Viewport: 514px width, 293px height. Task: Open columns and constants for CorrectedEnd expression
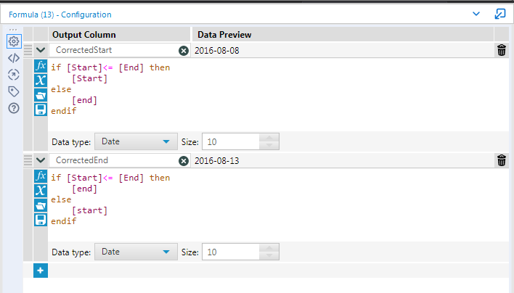[41, 191]
